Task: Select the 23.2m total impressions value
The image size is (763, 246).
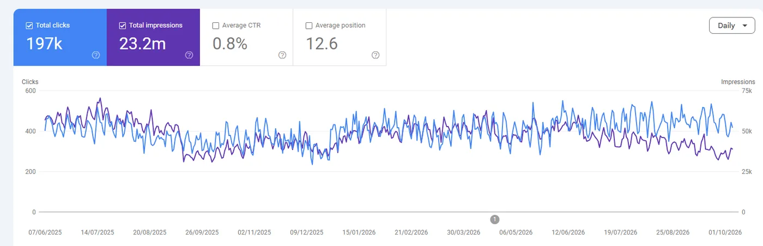Action: [x=142, y=44]
